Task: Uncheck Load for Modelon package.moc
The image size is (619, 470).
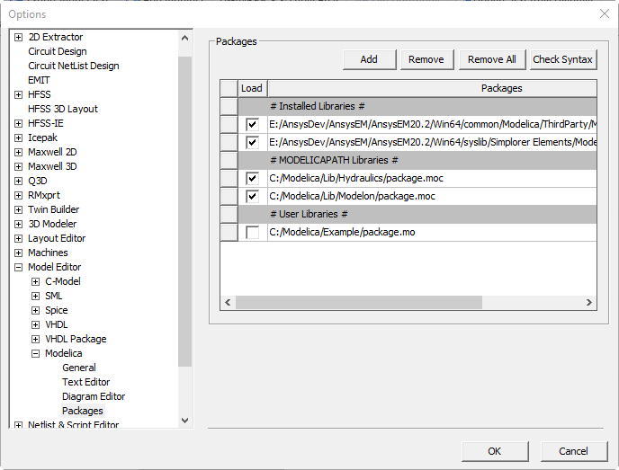Action: (252, 196)
